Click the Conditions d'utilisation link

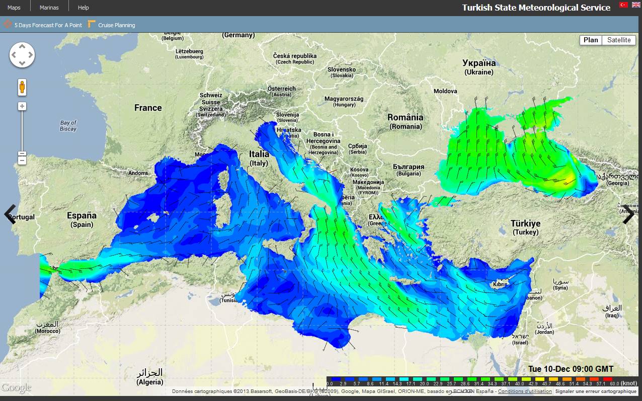coord(525,391)
